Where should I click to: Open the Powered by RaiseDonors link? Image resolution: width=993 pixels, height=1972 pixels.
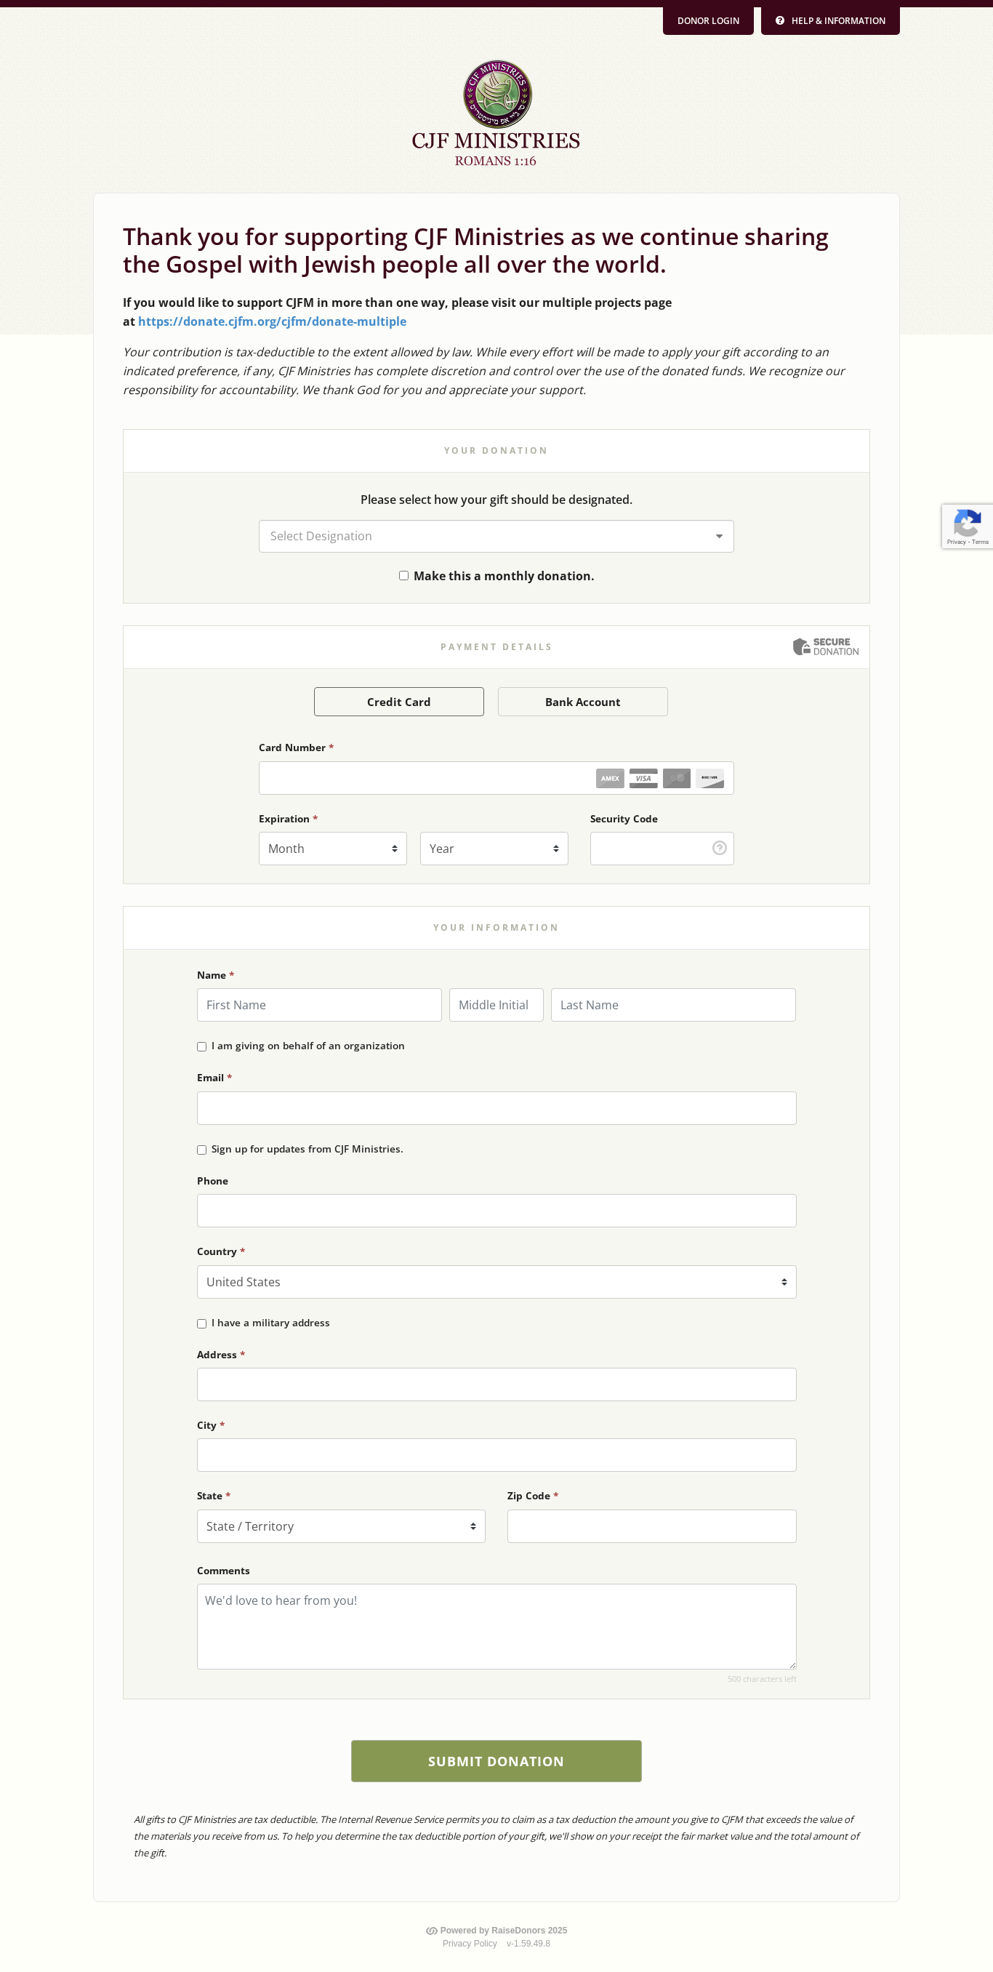(x=503, y=1930)
